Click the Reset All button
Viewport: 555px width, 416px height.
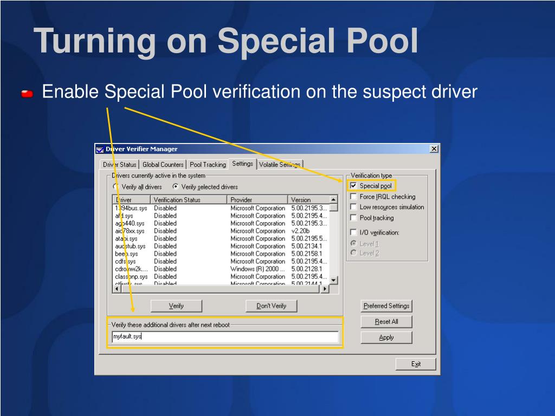point(386,322)
